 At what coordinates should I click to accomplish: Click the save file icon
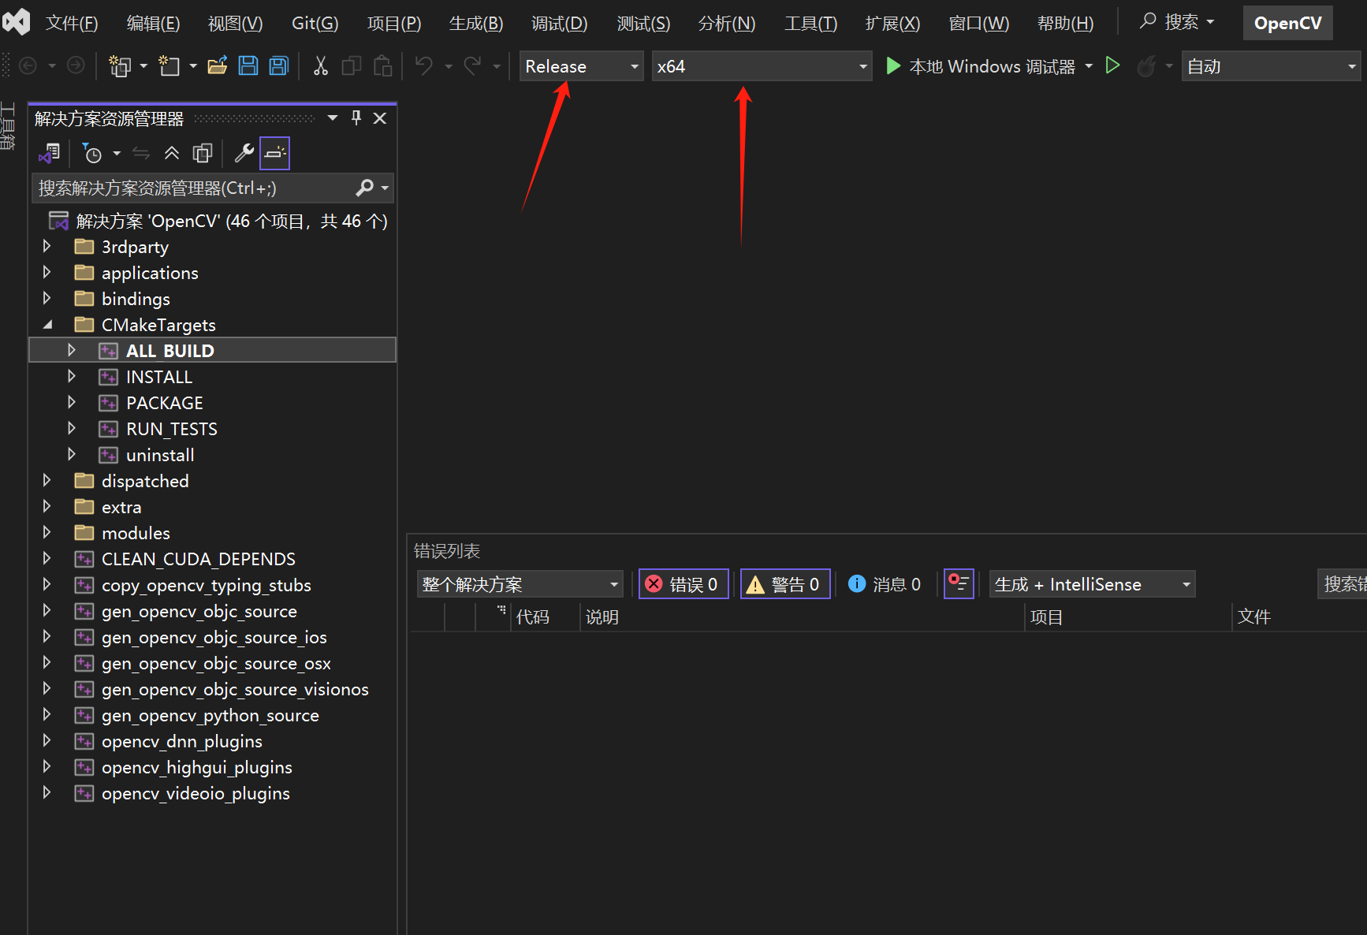[248, 66]
